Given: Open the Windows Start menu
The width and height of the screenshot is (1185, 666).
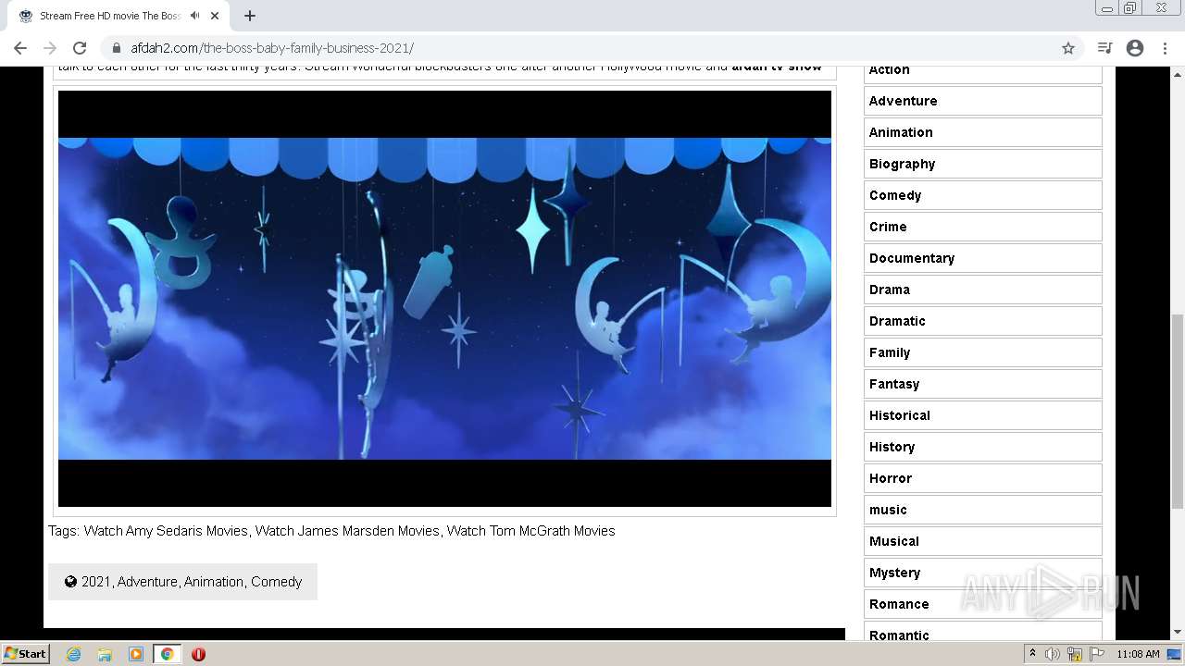Looking at the screenshot, I should pos(25,654).
